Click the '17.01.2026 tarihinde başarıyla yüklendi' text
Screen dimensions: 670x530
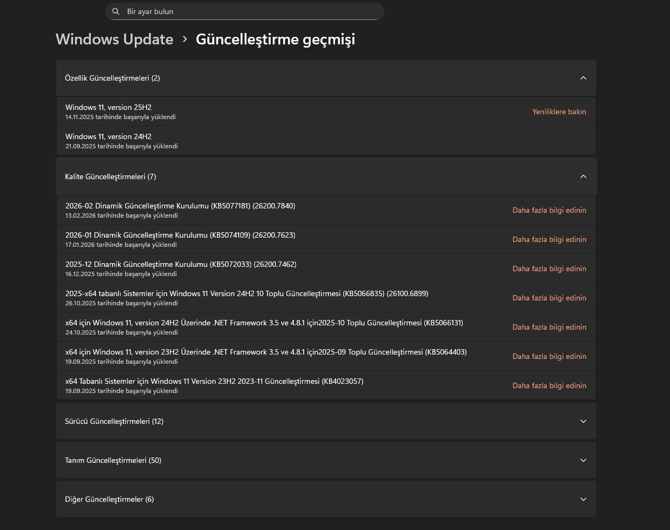pyautogui.click(x=121, y=245)
